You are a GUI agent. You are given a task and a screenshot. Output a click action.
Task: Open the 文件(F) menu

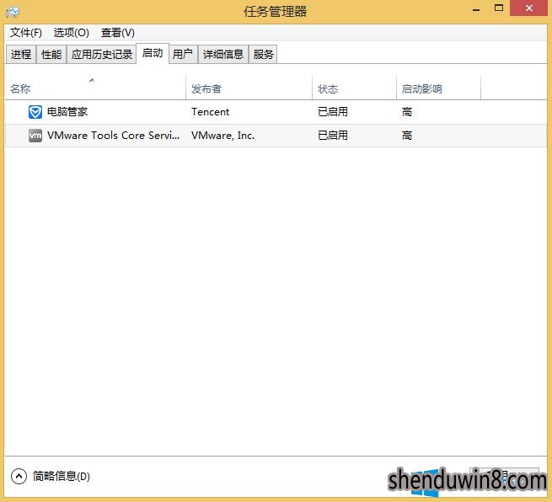(25, 33)
